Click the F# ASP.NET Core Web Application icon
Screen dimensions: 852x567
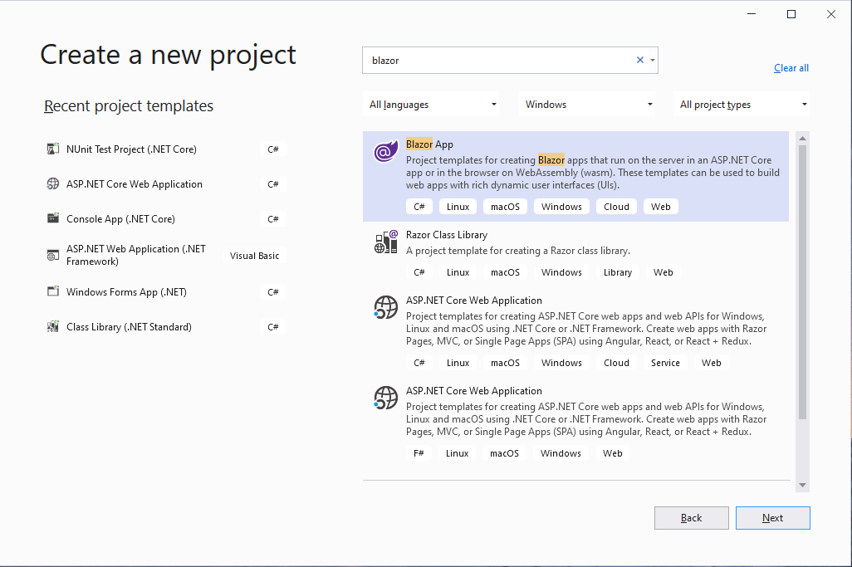[386, 398]
